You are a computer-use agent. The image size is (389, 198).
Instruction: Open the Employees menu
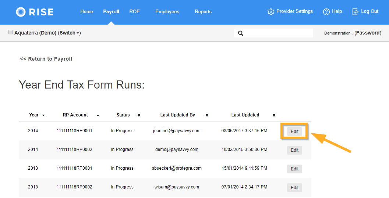(x=167, y=12)
